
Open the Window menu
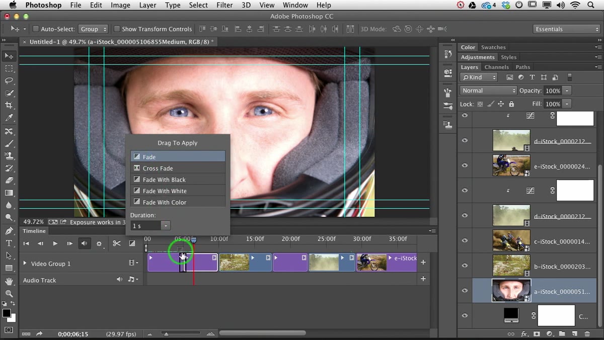(295, 5)
